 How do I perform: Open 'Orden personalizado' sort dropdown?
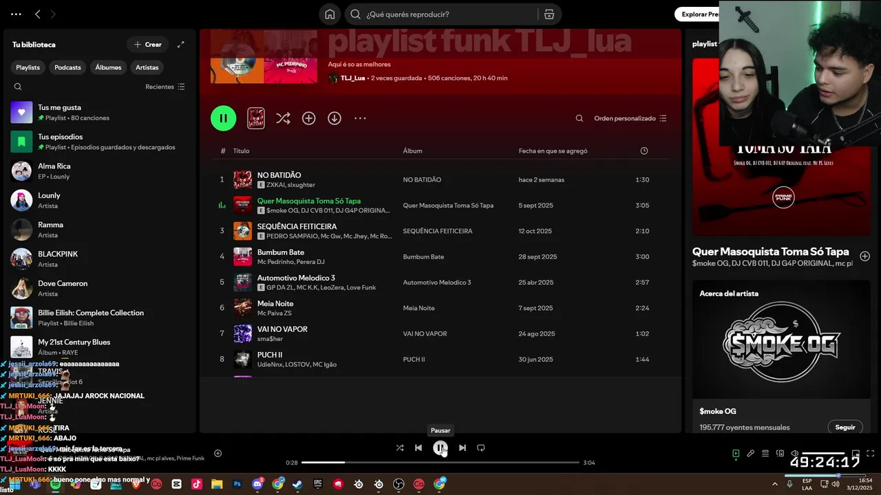(630, 118)
